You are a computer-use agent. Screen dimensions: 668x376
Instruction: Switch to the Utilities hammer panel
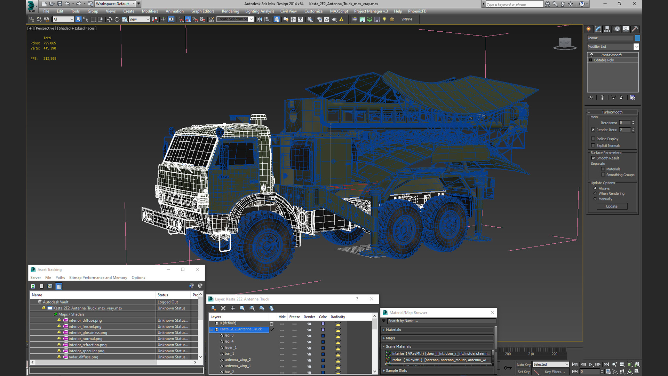[x=635, y=29]
